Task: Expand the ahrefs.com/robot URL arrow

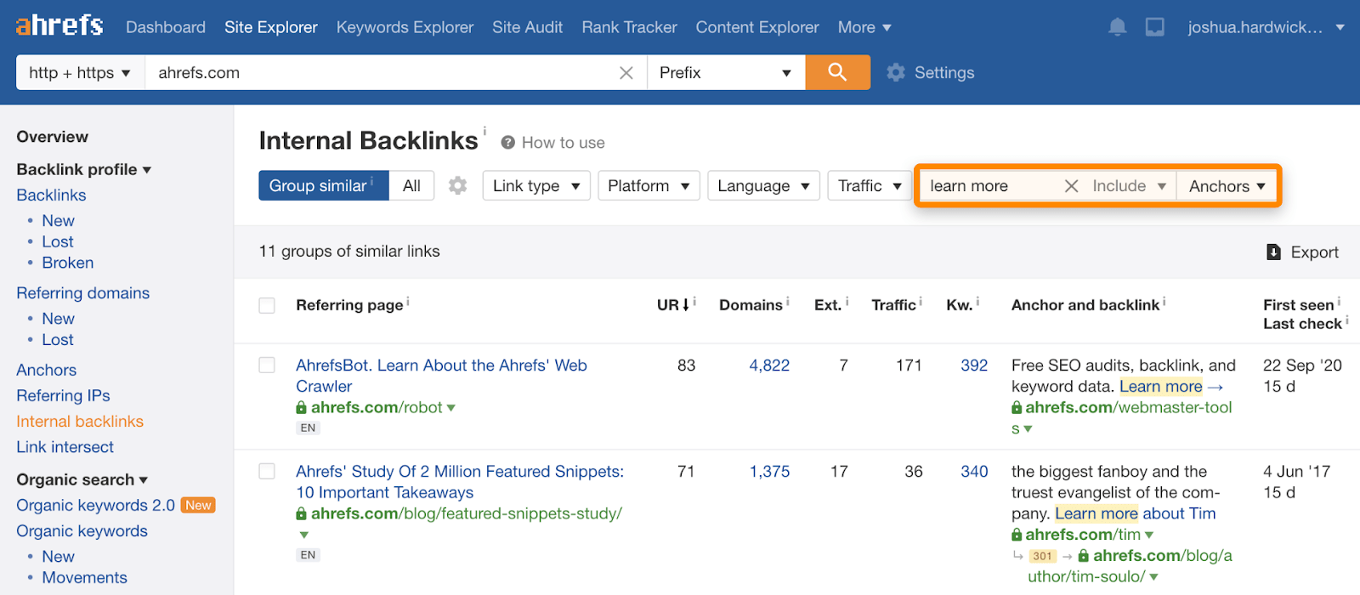Action: click(x=451, y=408)
